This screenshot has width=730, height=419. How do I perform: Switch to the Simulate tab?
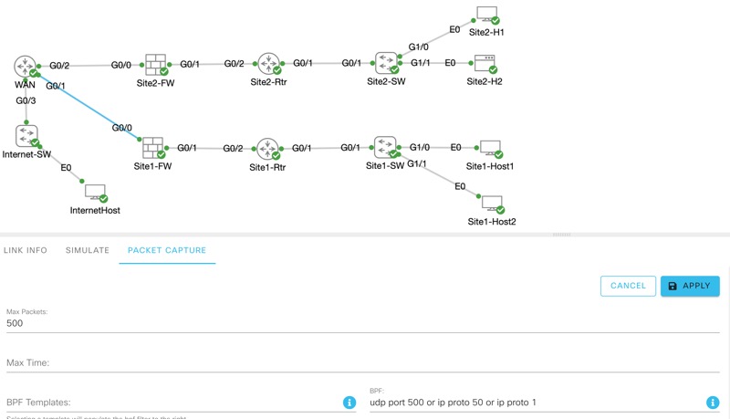[x=88, y=250]
